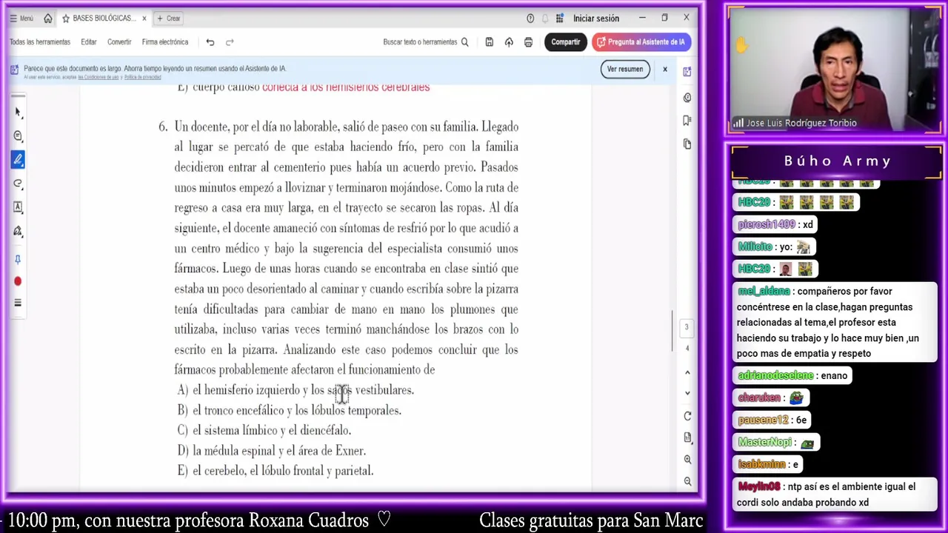Image resolution: width=948 pixels, height=533 pixels.
Task: Undo the last action arrow
Action: [x=210, y=42]
